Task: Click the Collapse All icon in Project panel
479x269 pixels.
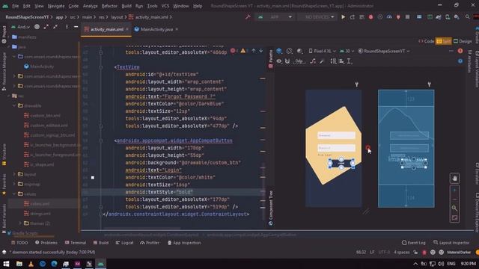Action: tap(55, 27)
